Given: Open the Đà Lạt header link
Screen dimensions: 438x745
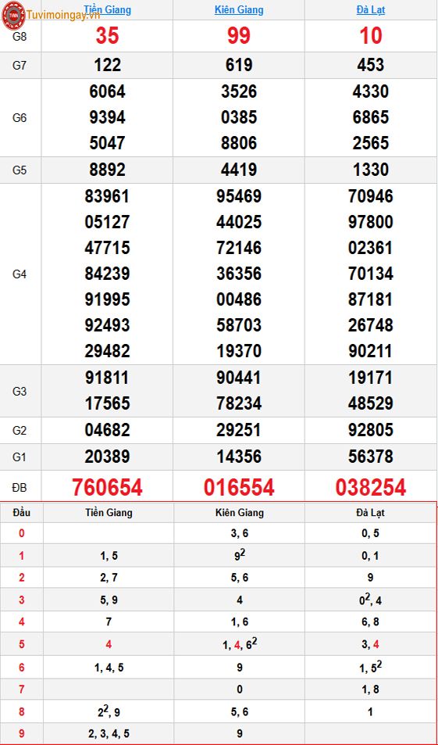Looking at the screenshot, I should 371,9.
